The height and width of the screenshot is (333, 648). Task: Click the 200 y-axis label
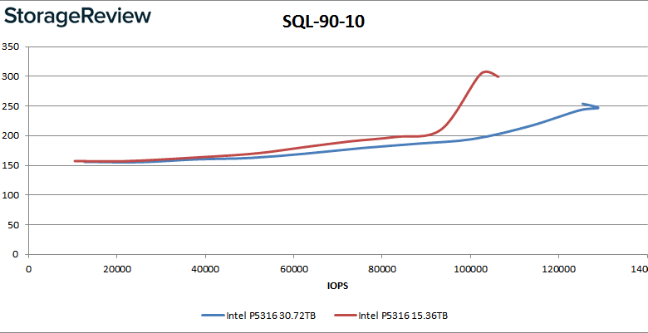pyautogui.click(x=10, y=136)
